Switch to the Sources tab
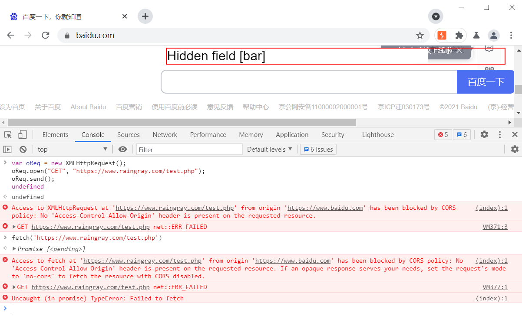This screenshot has width=522, height=316. (x=129, y=135)
